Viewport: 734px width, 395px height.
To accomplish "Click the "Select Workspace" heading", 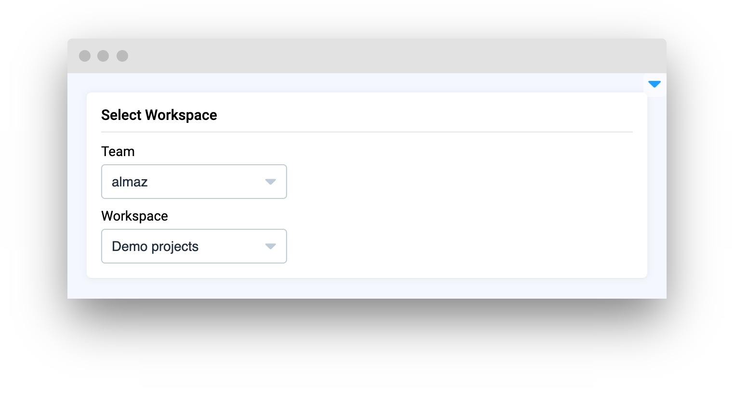I will 159,115.
